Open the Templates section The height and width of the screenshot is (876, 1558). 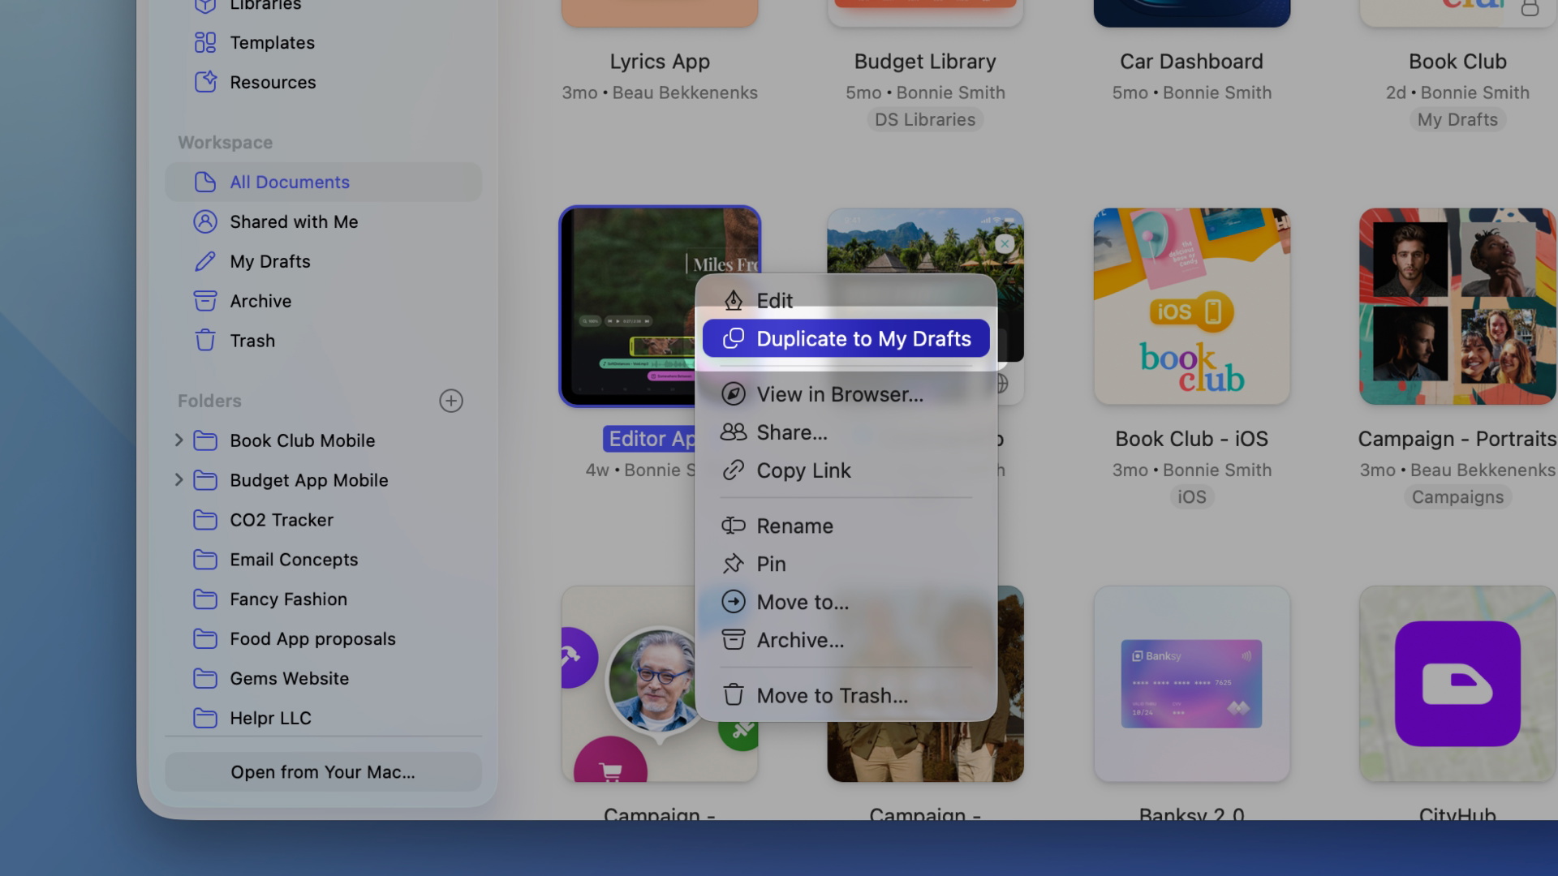(323, 42)
